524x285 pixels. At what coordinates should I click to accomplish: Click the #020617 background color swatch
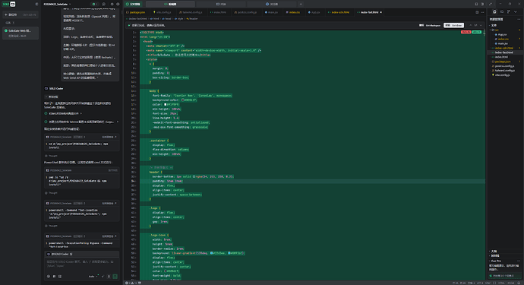(x=183, y=100)
